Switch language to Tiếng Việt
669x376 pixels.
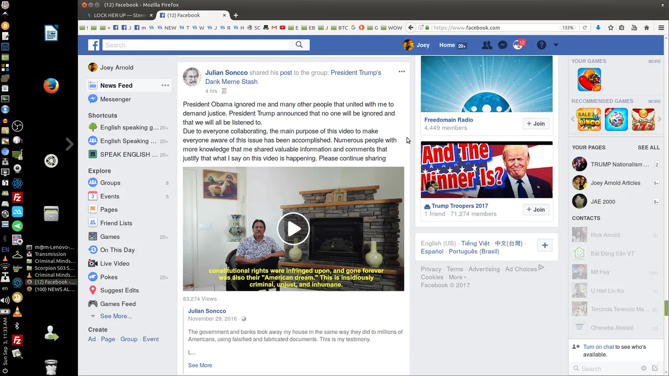[475, 243]
